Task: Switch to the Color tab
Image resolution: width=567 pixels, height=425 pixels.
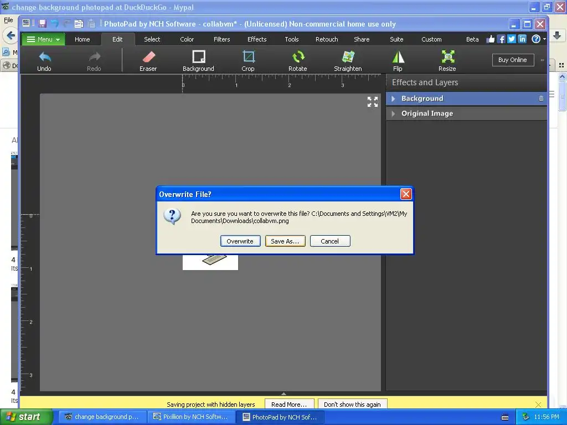Action: (x=187, y=39)
